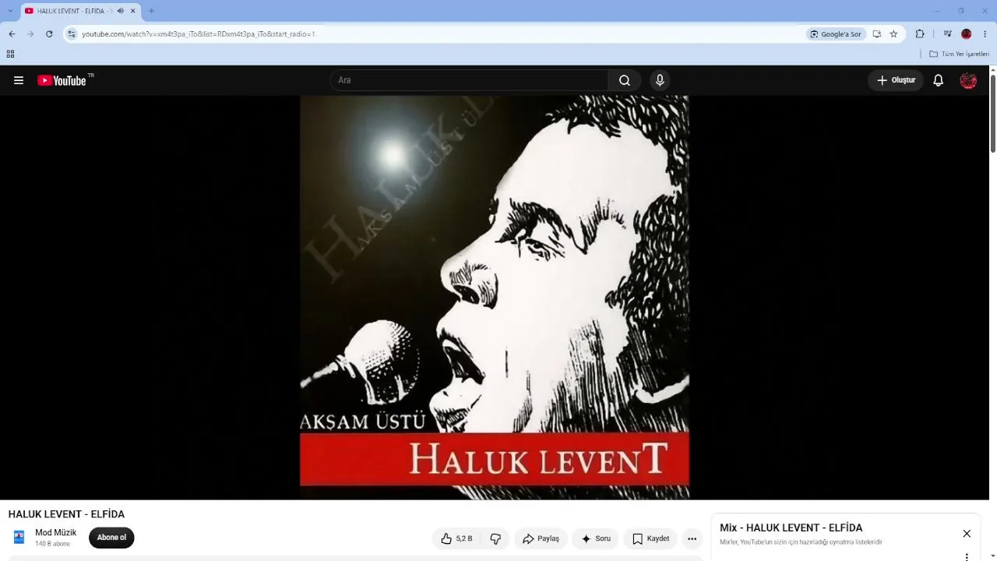
Task: Open YouTube notifications bell
Action: (939, 80)
